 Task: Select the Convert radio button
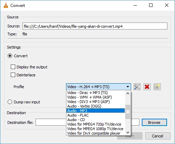point(10,56)
